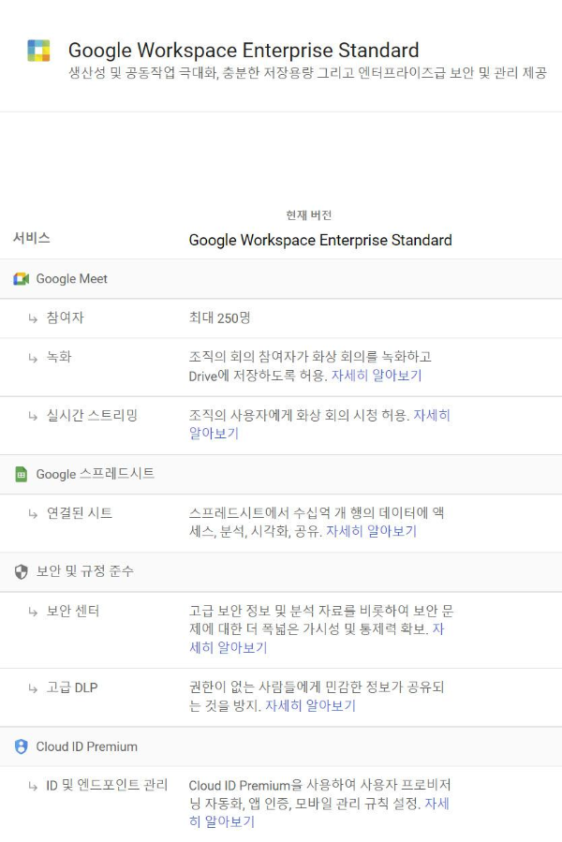
Task: Click the arrow icon beside 연결된 시트
Action: tap(33, 514)
